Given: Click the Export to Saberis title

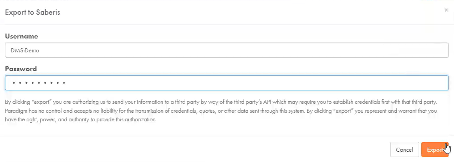Looking at the screenshot, I should [x=32, y=13].
